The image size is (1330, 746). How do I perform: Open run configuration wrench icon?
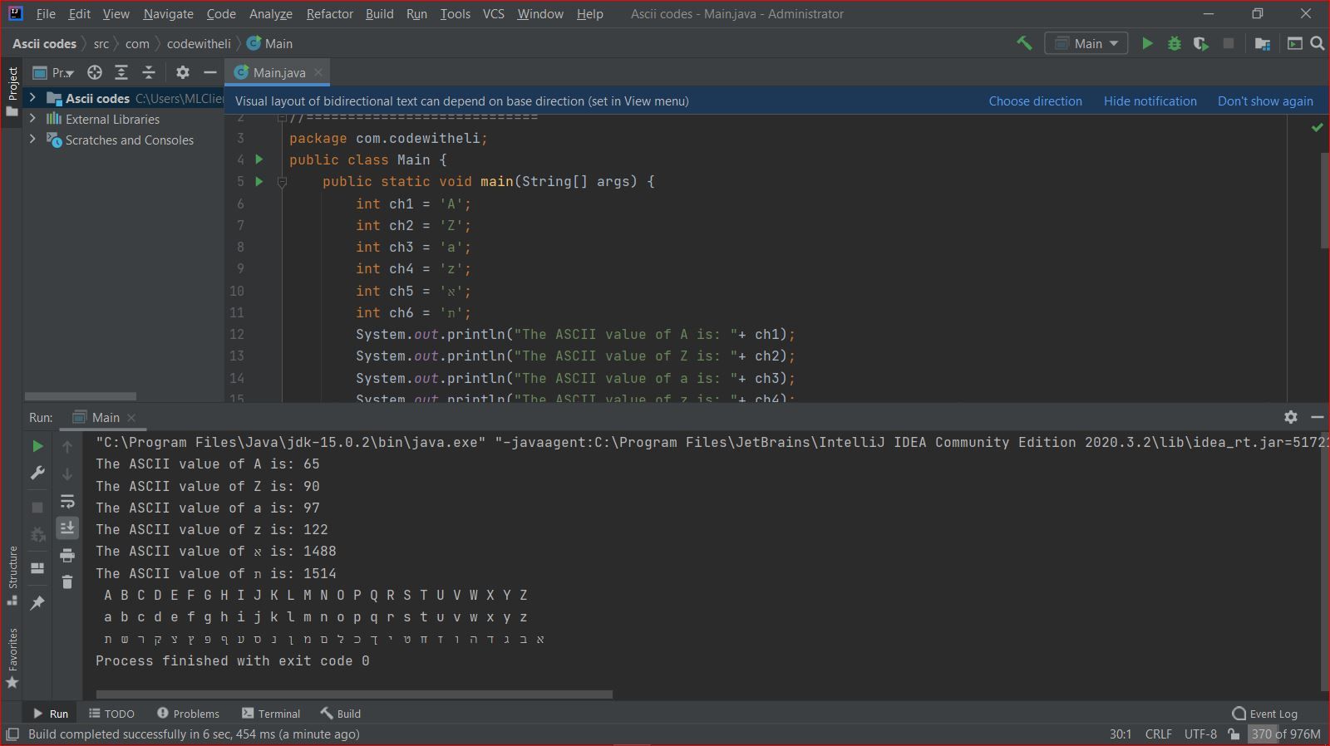point(37,473)
